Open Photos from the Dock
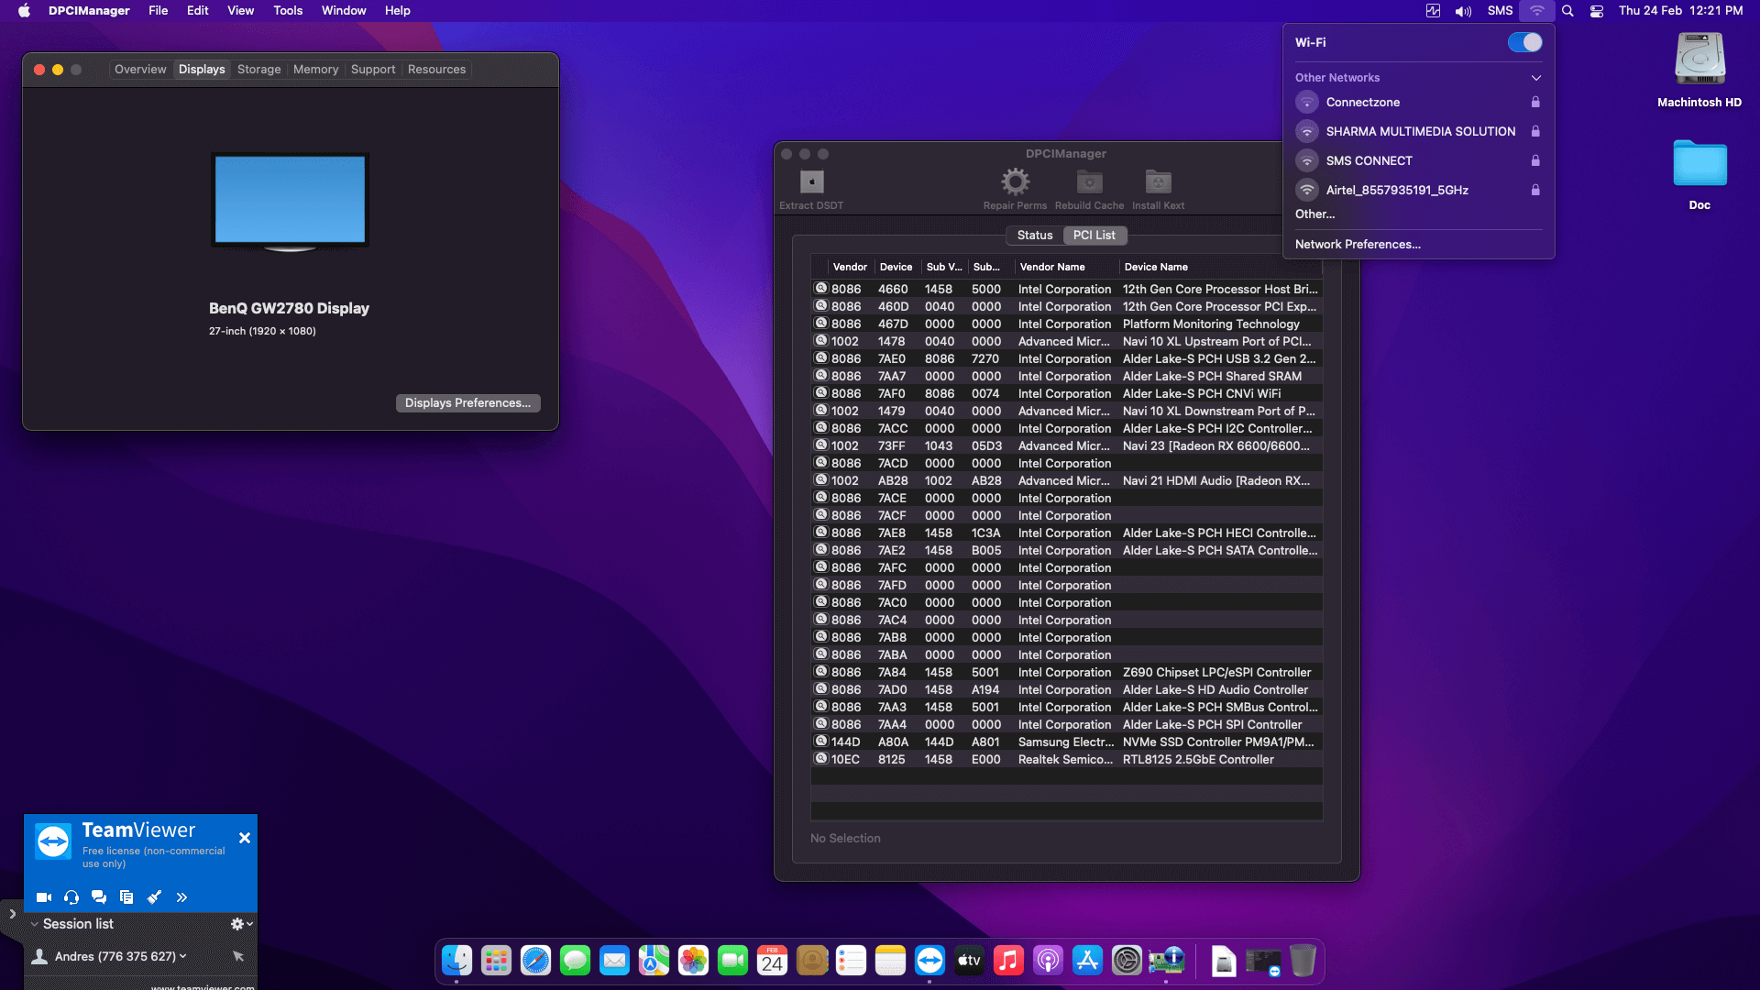 693,961
